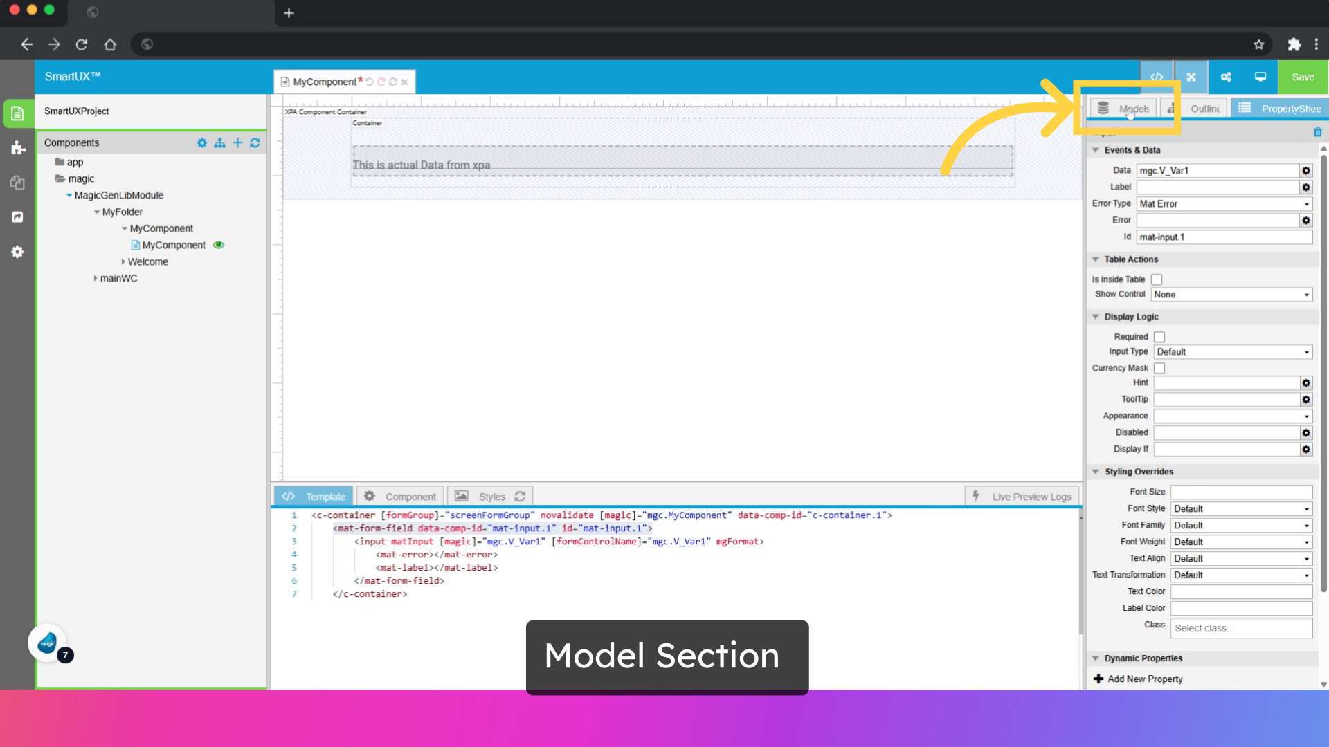Image resolution: width=1329 pixels, height=747 pixels.
Task: Click the refresh icon in Components panel
Action: coord(255,142)
